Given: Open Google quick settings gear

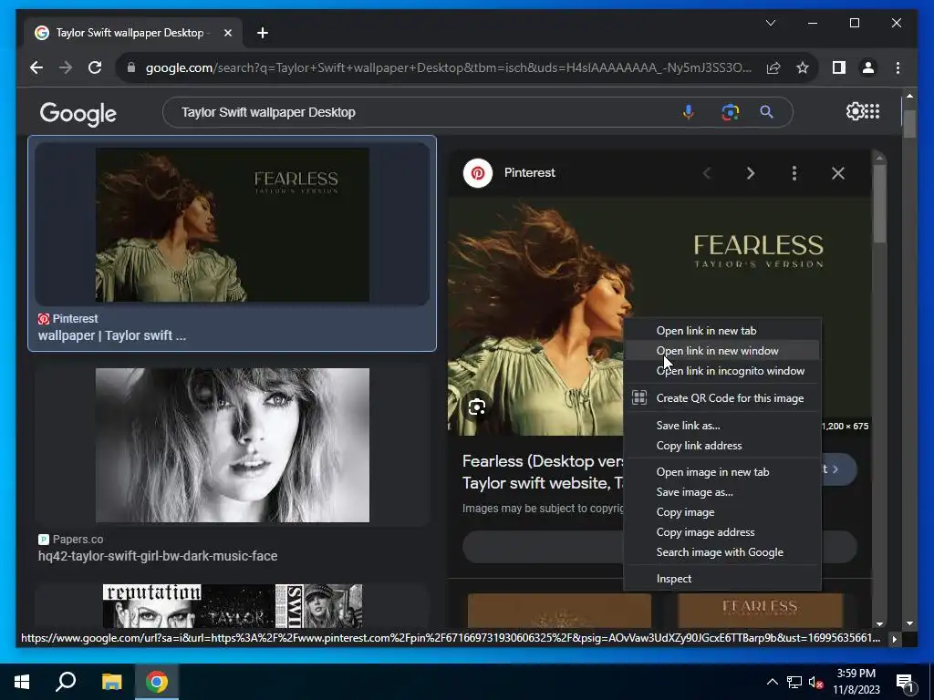Looking at the screenshot, I should (855, 111).
